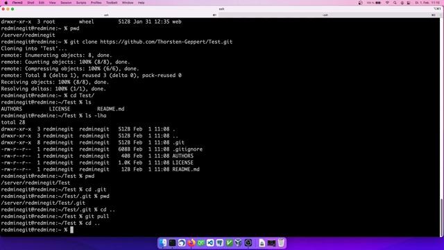
Task: Open the Window menu
Action: [x=128, y=3]
